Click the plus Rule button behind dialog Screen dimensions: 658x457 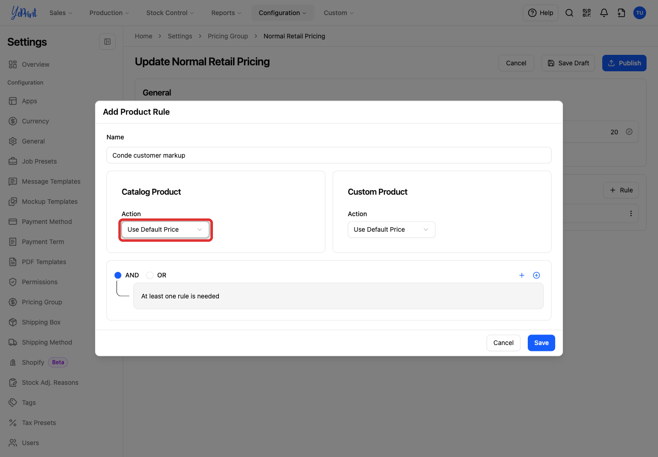pos(621,190)
